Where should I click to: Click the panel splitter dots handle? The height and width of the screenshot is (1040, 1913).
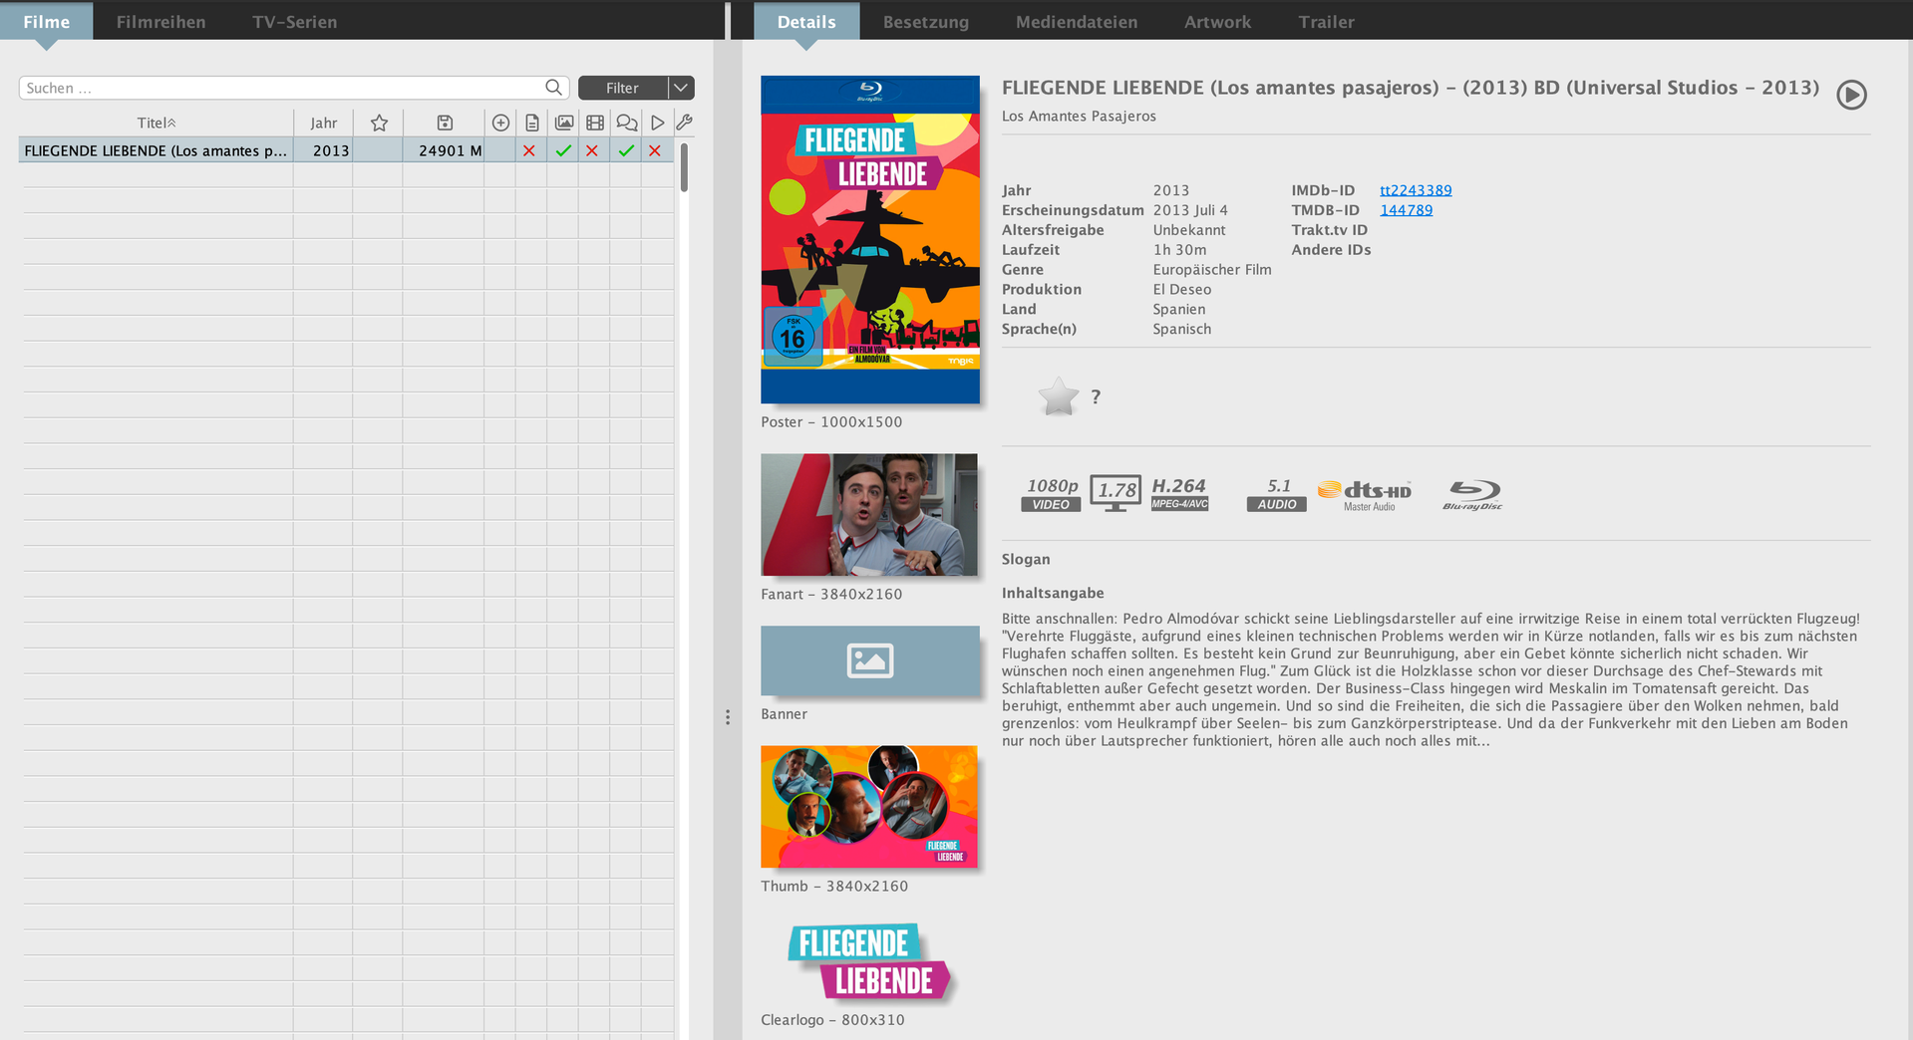click(x=728, y=717)
